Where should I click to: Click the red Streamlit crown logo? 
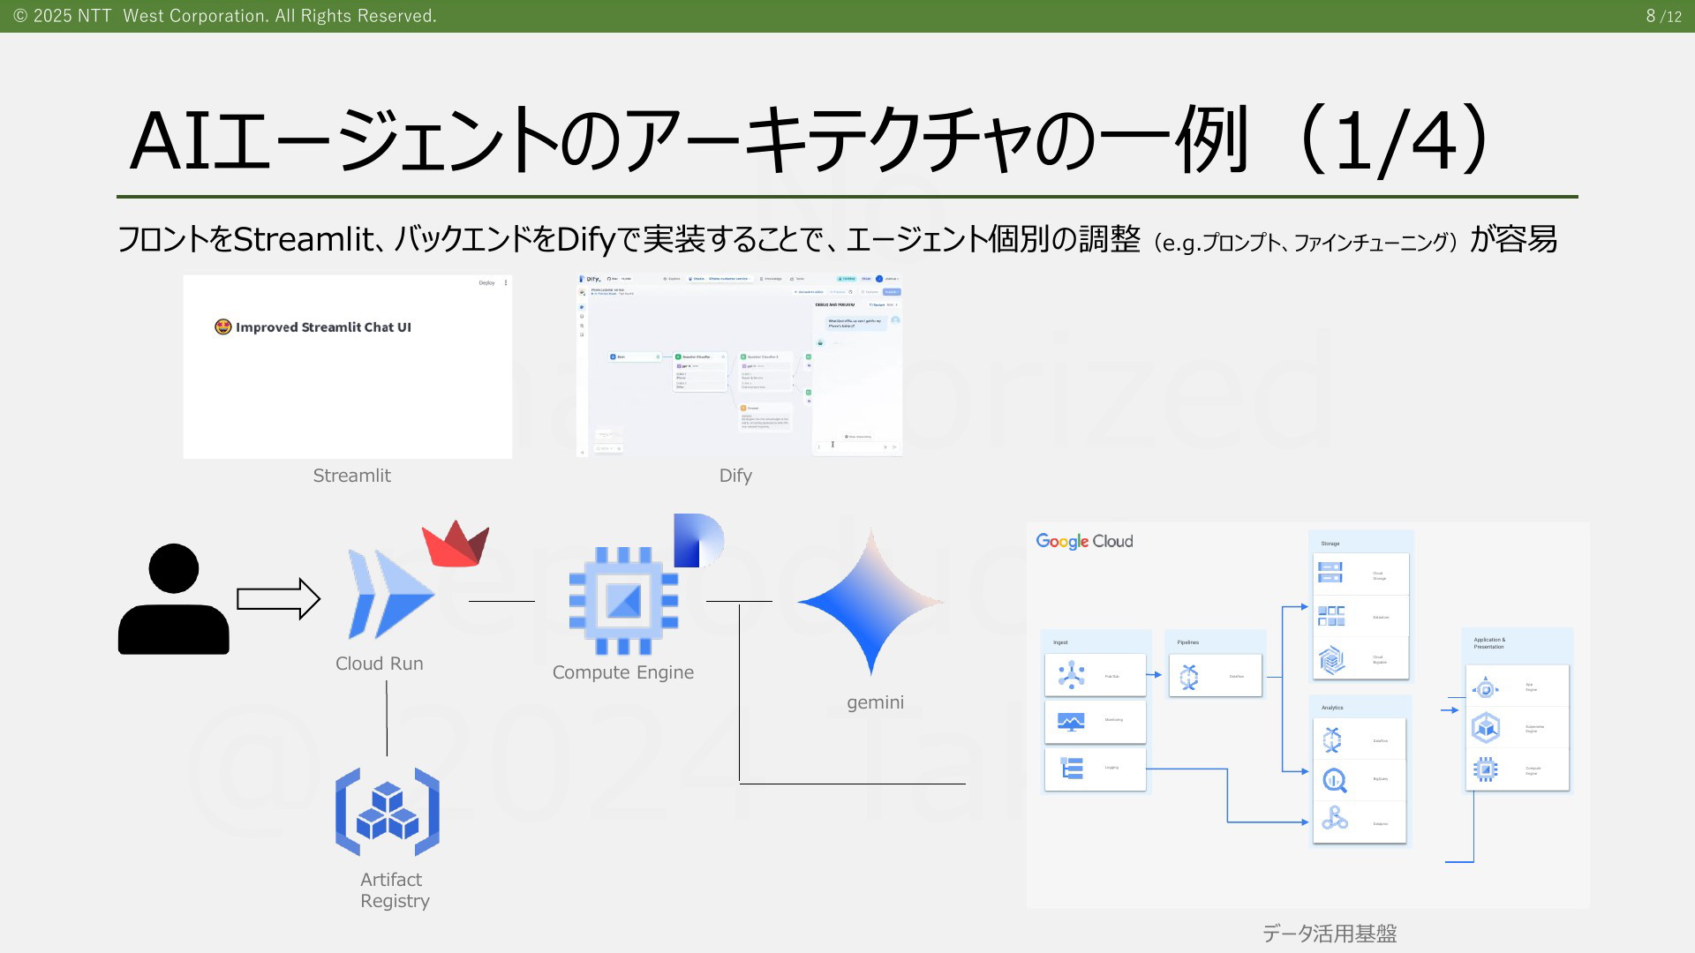click(x=456, y=544)
